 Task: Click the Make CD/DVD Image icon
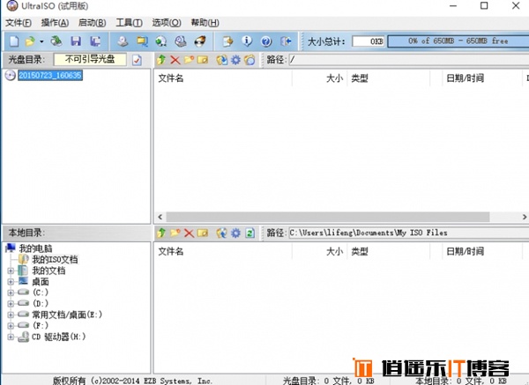[123, 41]
